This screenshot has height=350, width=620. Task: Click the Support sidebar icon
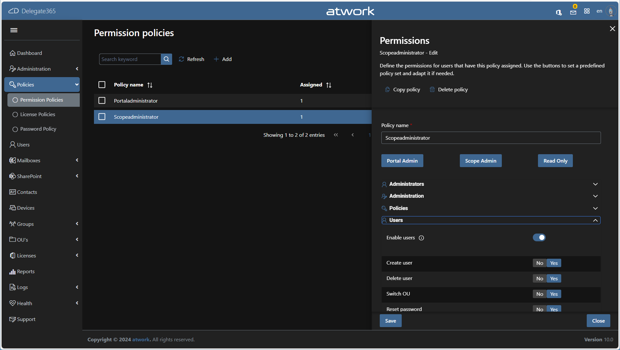click(x=13, y=319)
